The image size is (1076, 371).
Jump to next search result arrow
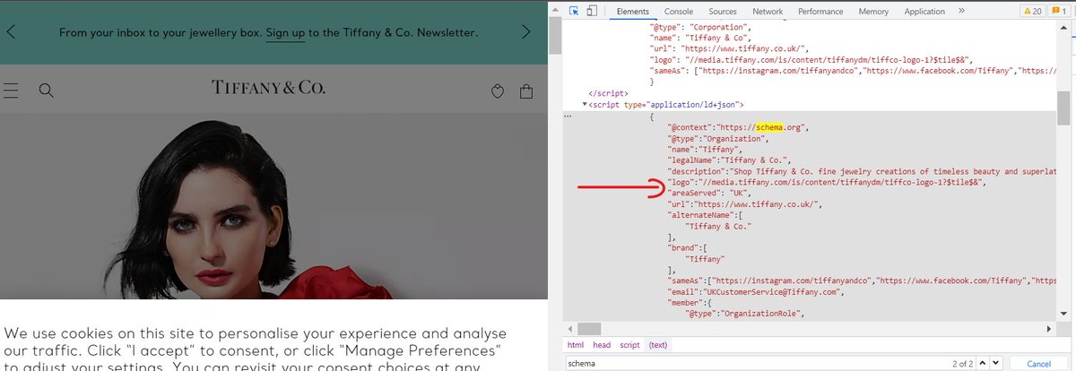click(995, 363)
